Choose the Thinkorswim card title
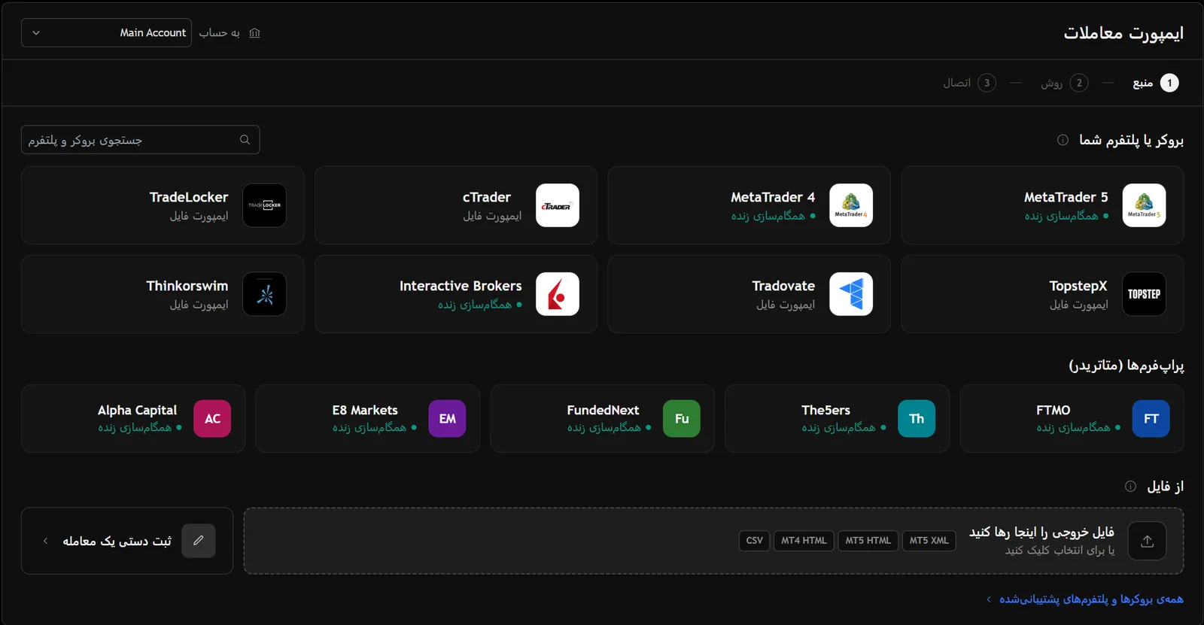1204x625 pixels. pyautogui.click(x=187, y=286)
